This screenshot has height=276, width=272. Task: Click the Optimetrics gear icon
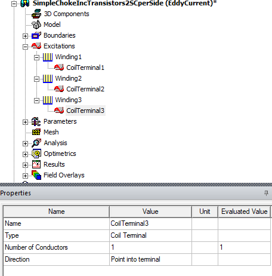pos(36,154)
